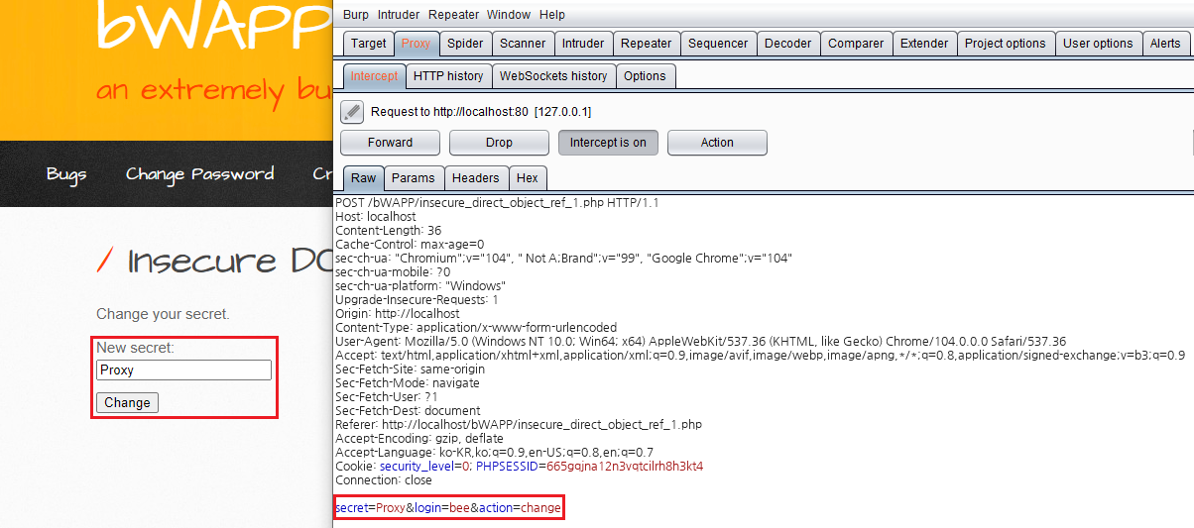Open the WebSockets history sub-tab
Screen dimensions: 1194x528
[x=553, y=76]
